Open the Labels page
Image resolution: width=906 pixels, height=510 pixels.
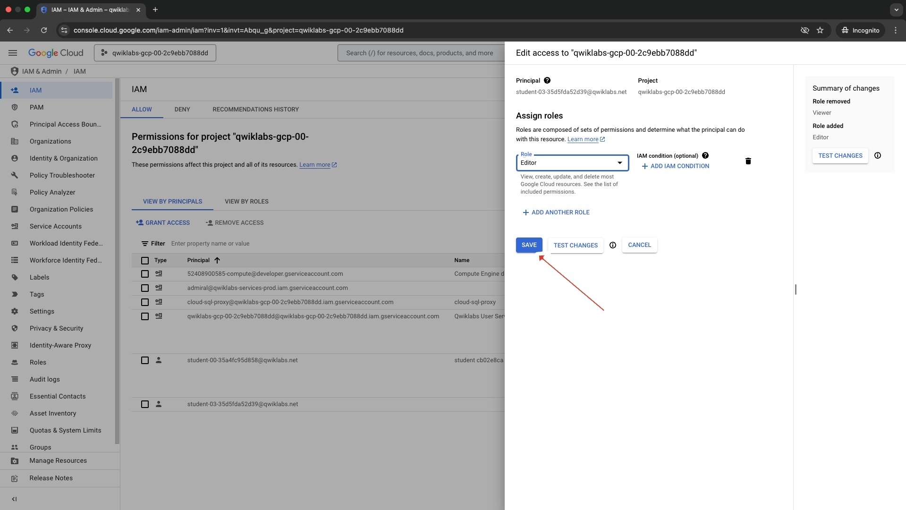coord(57,277)
